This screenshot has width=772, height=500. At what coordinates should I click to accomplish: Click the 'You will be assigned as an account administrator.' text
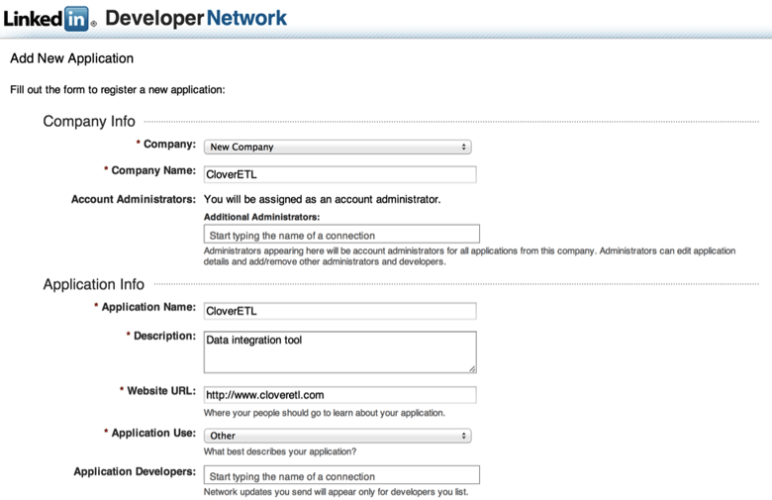pyautogui.click(x=322, y=199)
